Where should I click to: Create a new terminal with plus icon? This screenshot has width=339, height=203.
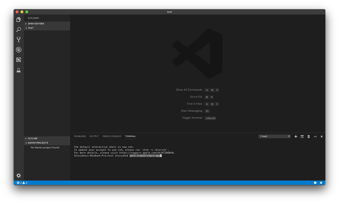296,136
